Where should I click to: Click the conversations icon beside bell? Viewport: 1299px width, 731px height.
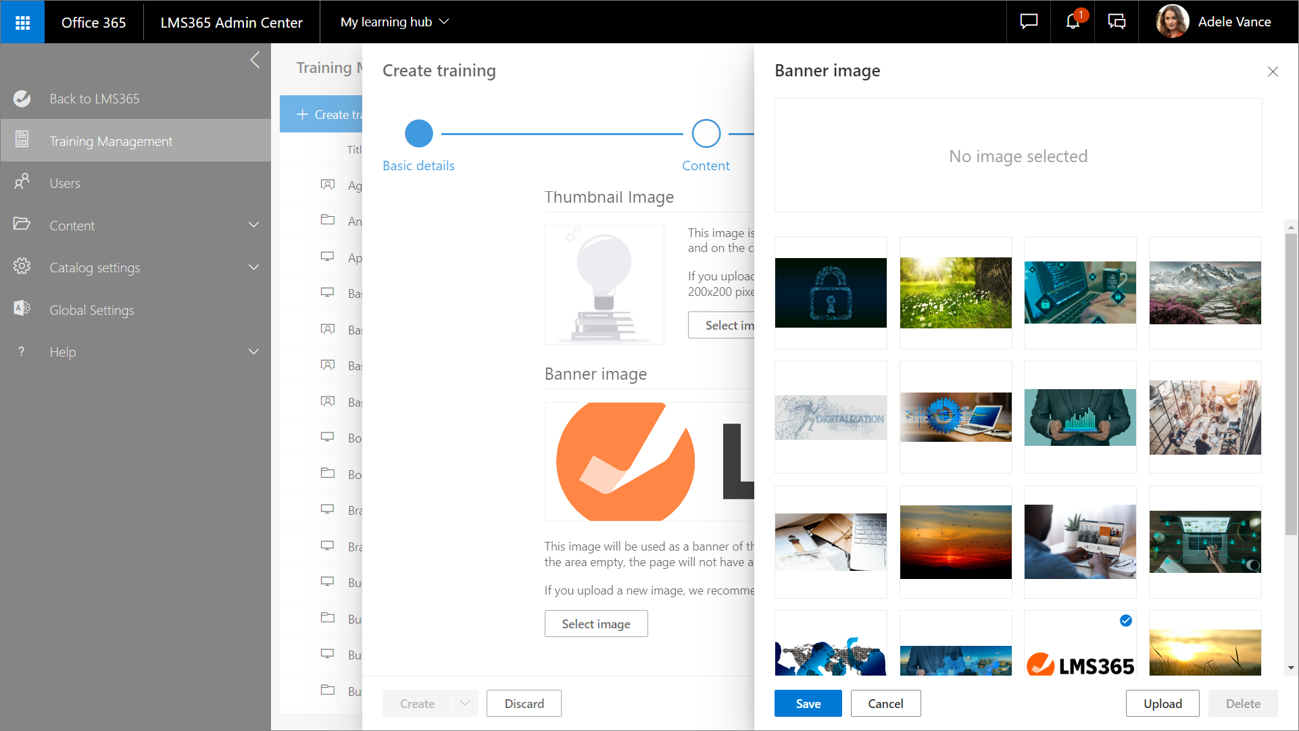(1117, 22)
